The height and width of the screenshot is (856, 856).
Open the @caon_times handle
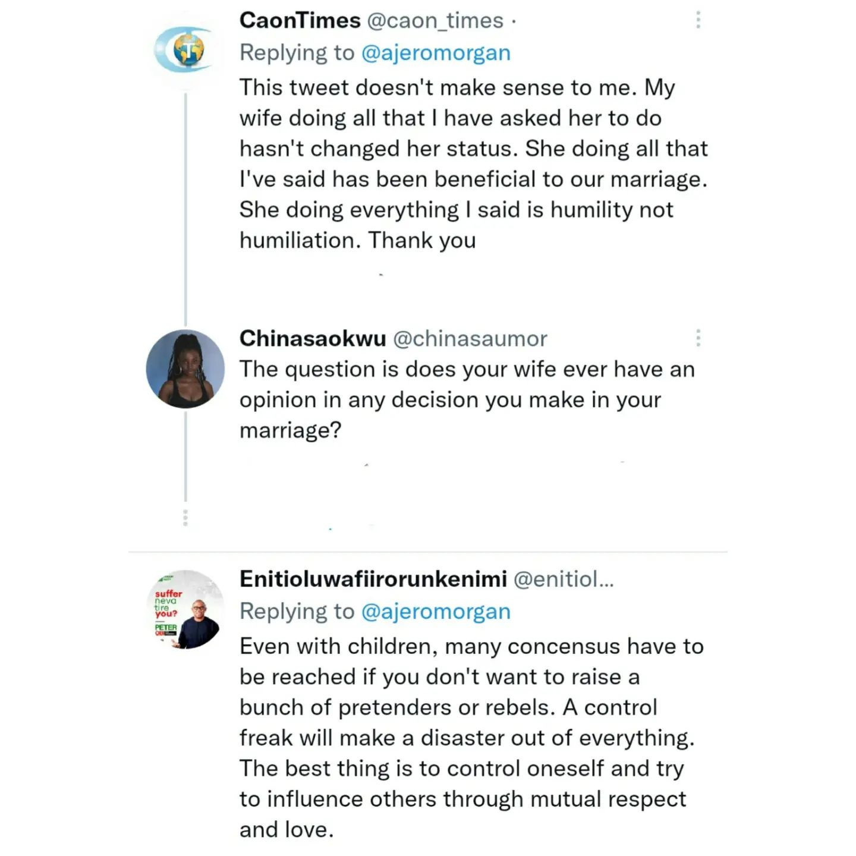(435, 20)
